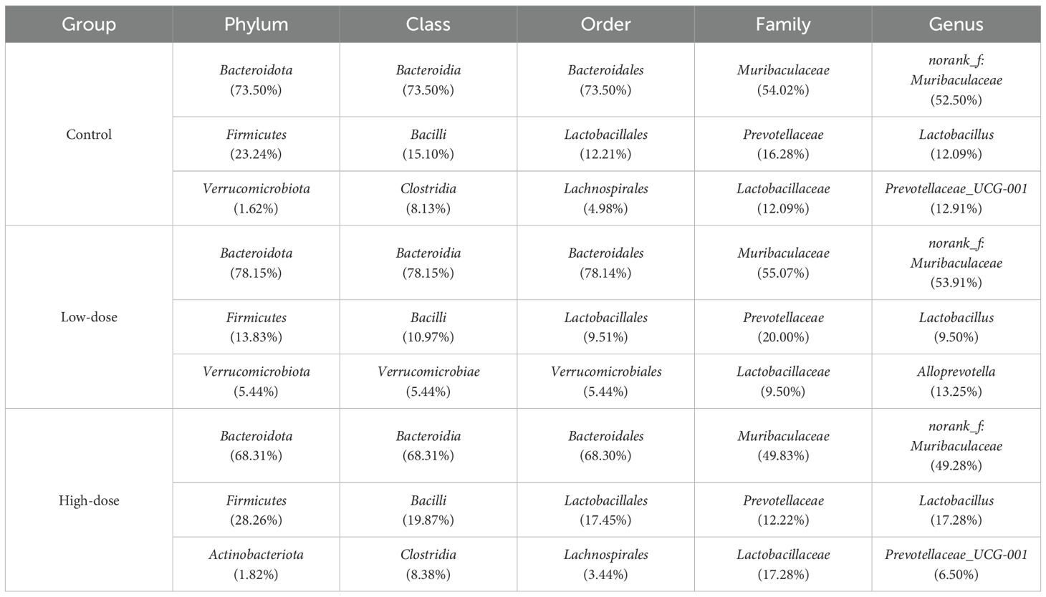
Task: Select the Family column header
Action: 783,24
